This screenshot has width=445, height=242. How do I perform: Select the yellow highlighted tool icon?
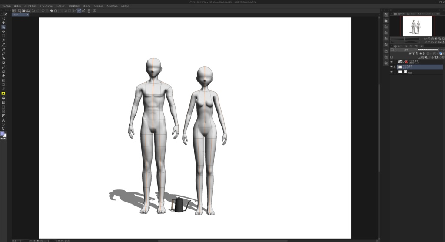click(3, 93)
